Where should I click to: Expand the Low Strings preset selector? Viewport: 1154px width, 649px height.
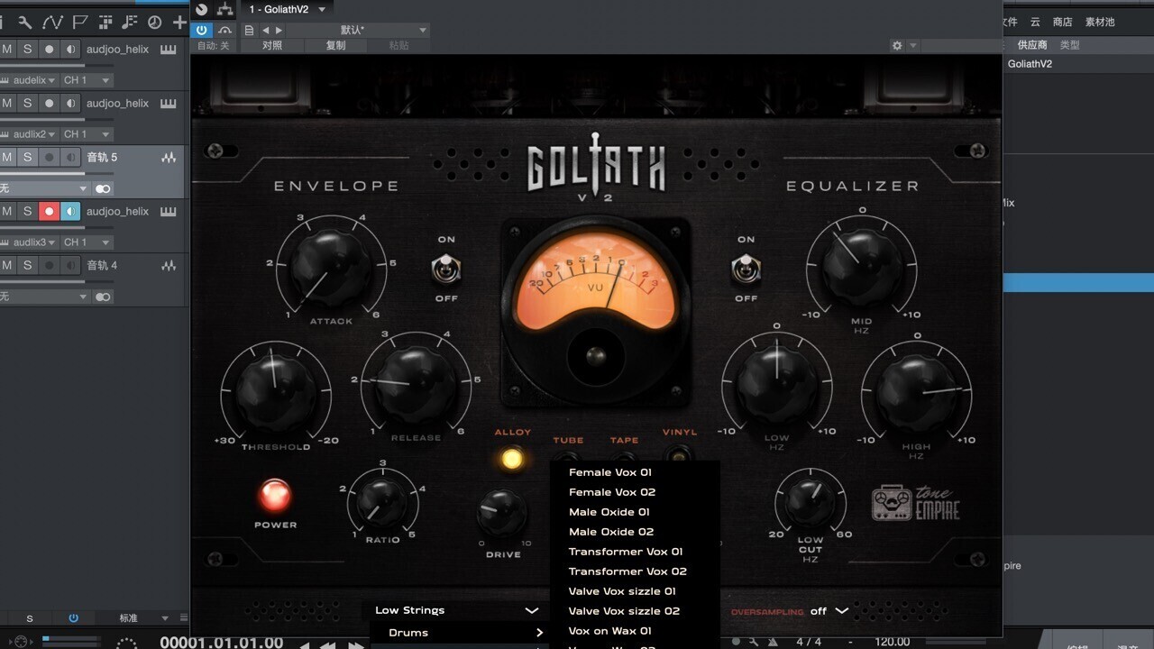tap(456, 610)
